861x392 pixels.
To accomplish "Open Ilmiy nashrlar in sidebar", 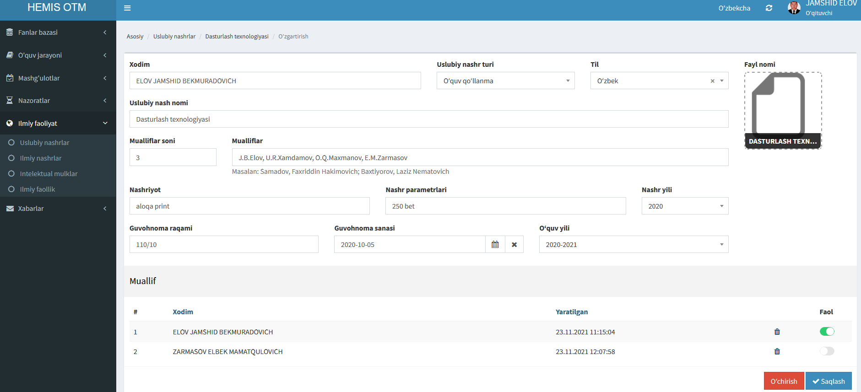I will click(x=41, y=158).
